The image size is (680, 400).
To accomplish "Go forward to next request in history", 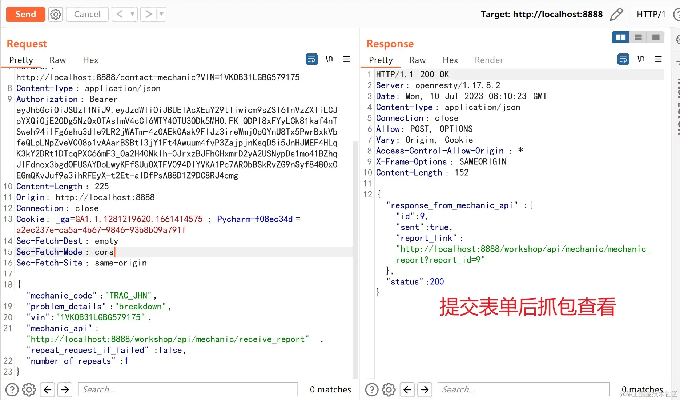I will 148,14.
